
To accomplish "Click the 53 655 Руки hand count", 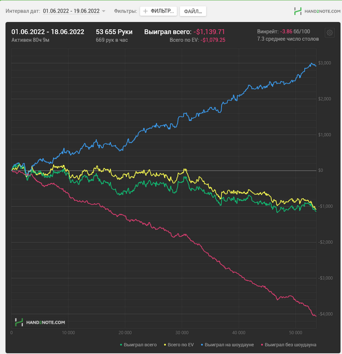I will click(114, 32).
